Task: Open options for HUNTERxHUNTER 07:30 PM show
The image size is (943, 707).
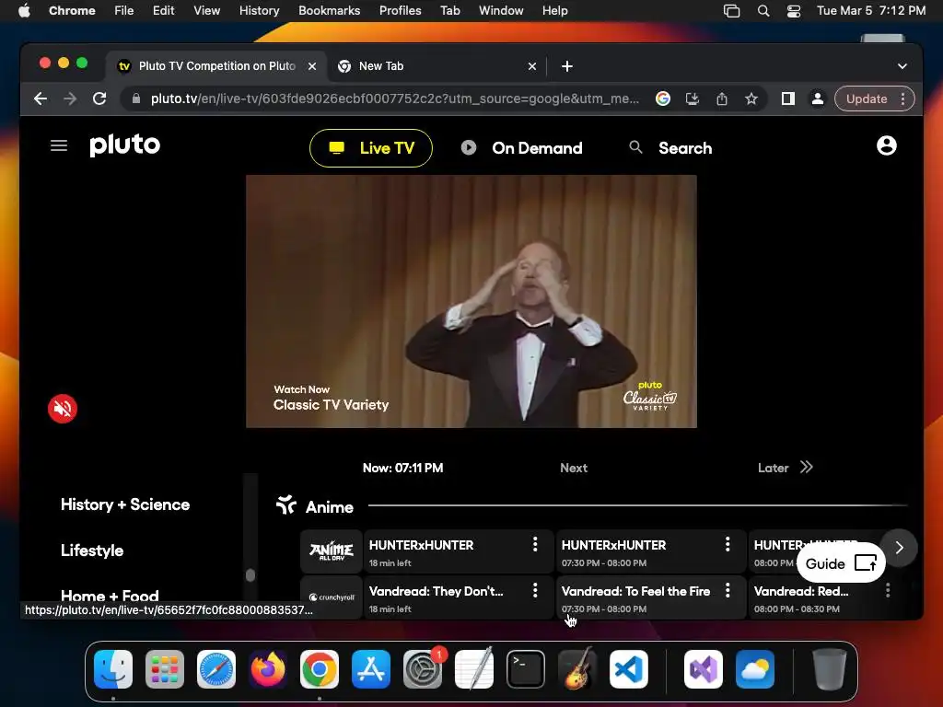Action: [x=728, y=545]
